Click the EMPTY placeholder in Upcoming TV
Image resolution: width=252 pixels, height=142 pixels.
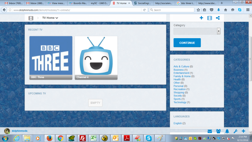point(95,103)
